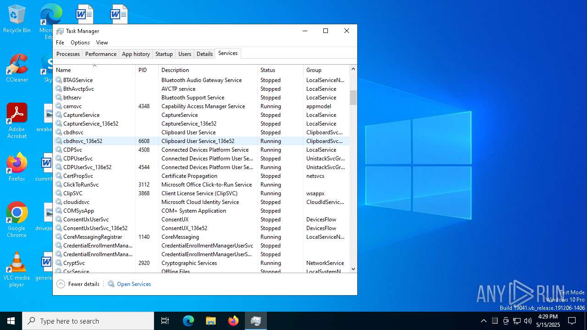
Task: Switch to the Details tab
Action: 205,54
